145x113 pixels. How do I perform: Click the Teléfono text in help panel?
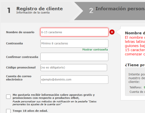click(136, 87)
